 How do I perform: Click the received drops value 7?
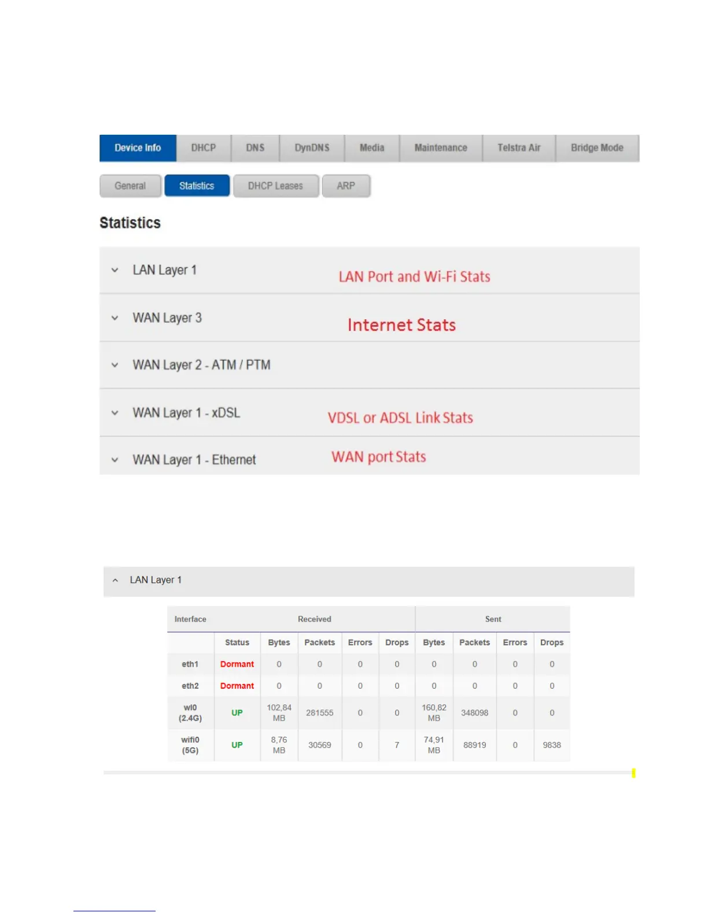pyautogui.click(x=397, y=745)
